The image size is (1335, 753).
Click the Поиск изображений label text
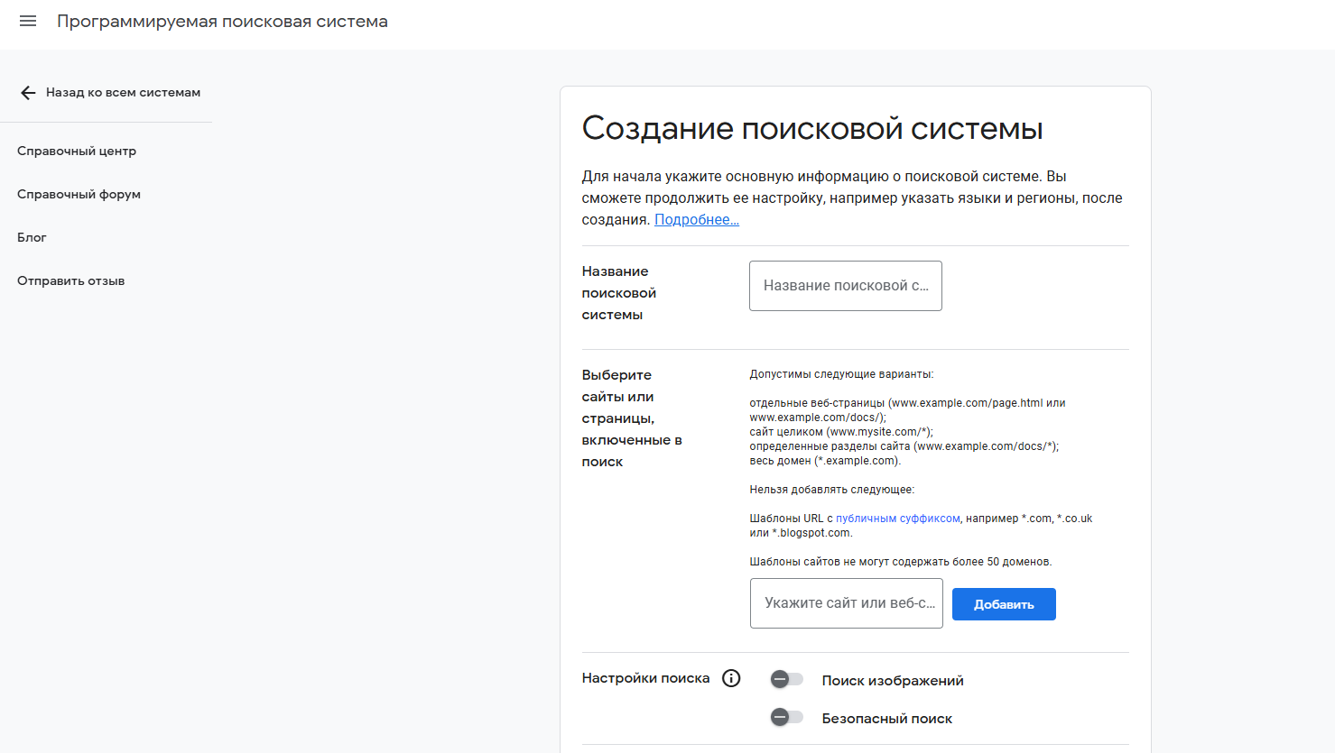click(x=892, y=681)
